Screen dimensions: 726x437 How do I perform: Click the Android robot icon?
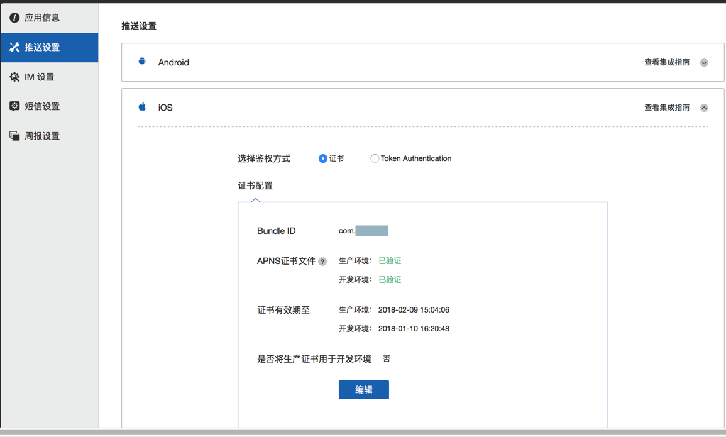[142, 62]
